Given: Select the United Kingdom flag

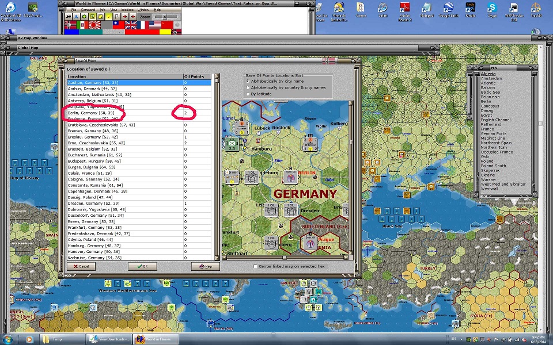Looking at the screenshot, I should click(131, 25).
